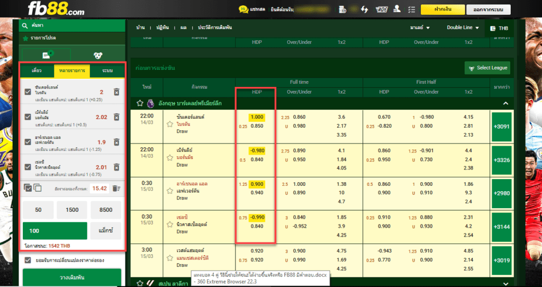
Task: Open the บ้าน home menu item
Action: pyautogui.click(x=140, y=28)
